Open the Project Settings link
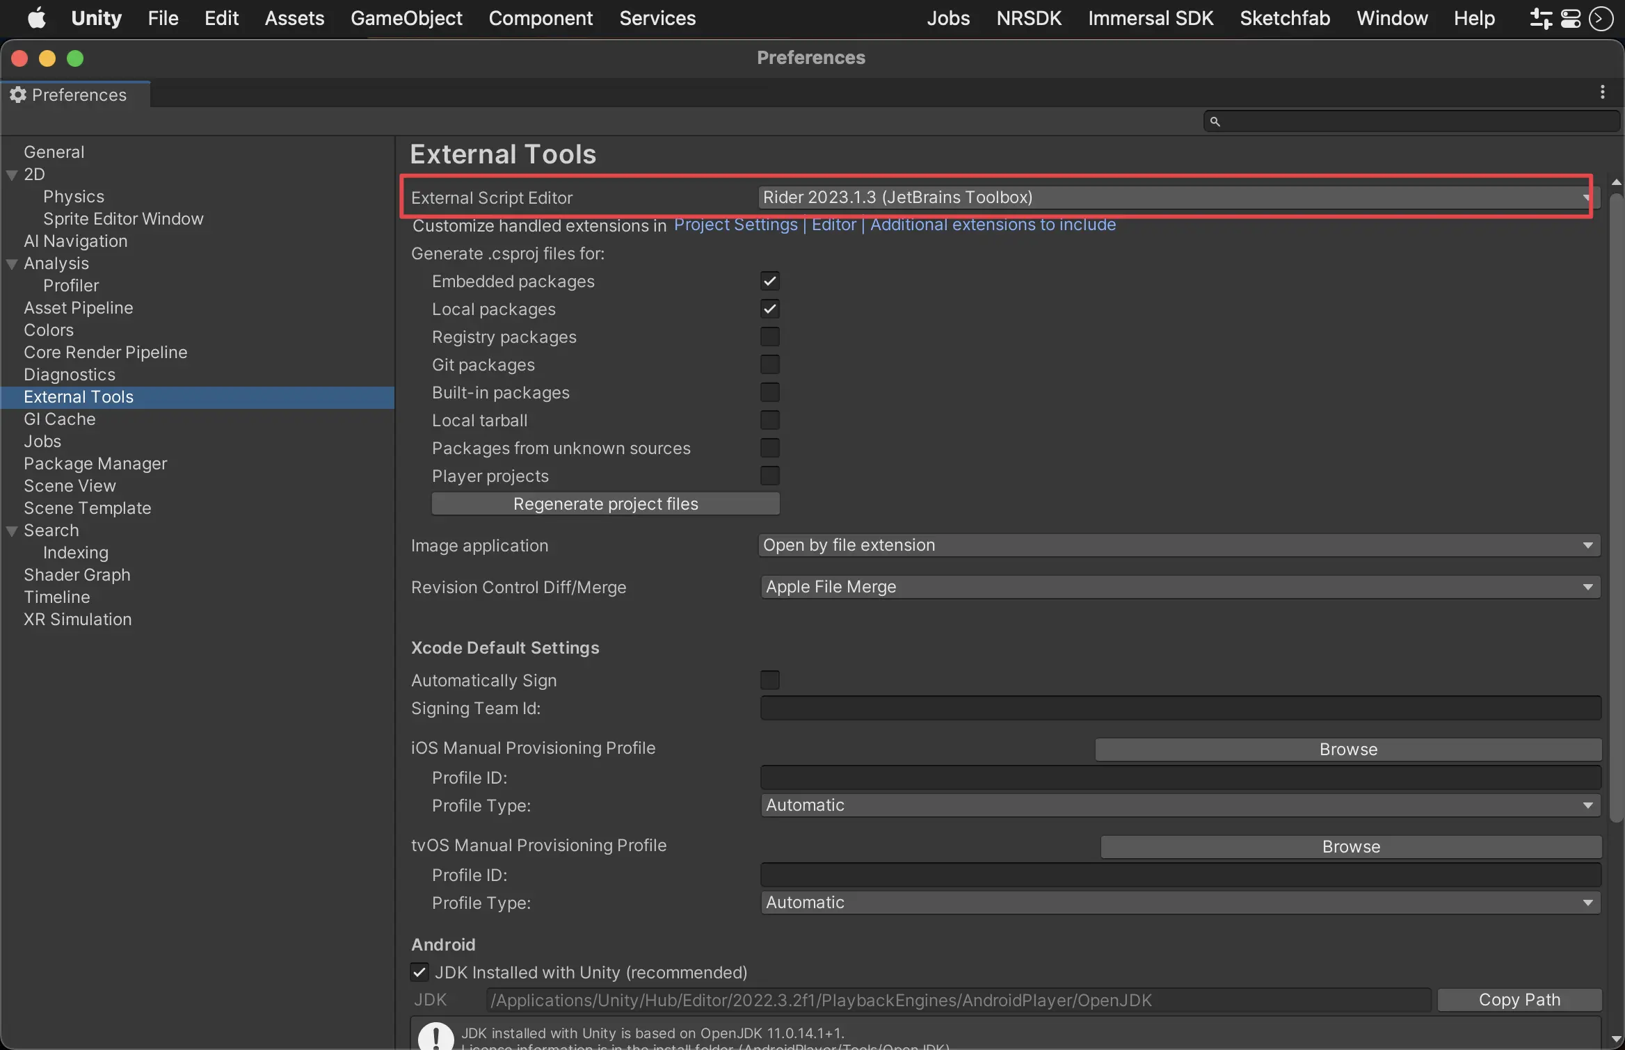 735,225
